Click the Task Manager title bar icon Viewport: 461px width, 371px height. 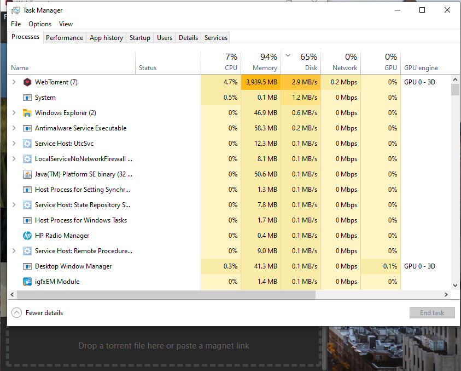(15, 10)
